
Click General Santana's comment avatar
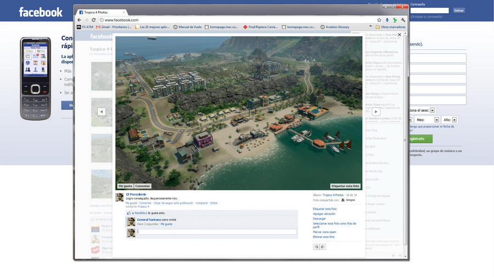tap(131, 222)
